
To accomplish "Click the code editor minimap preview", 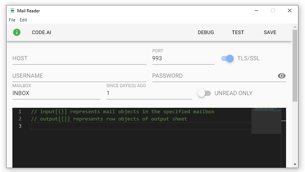I will (x=266, y=121).
